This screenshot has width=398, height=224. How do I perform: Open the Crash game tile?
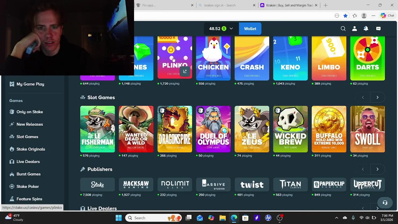(252, 58)
